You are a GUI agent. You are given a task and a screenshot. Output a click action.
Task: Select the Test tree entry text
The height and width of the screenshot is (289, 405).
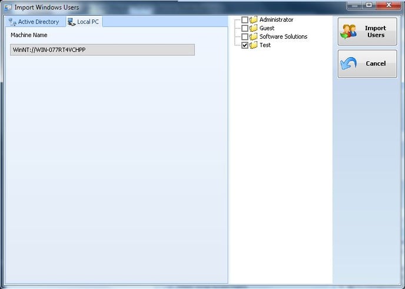(265, 45)
